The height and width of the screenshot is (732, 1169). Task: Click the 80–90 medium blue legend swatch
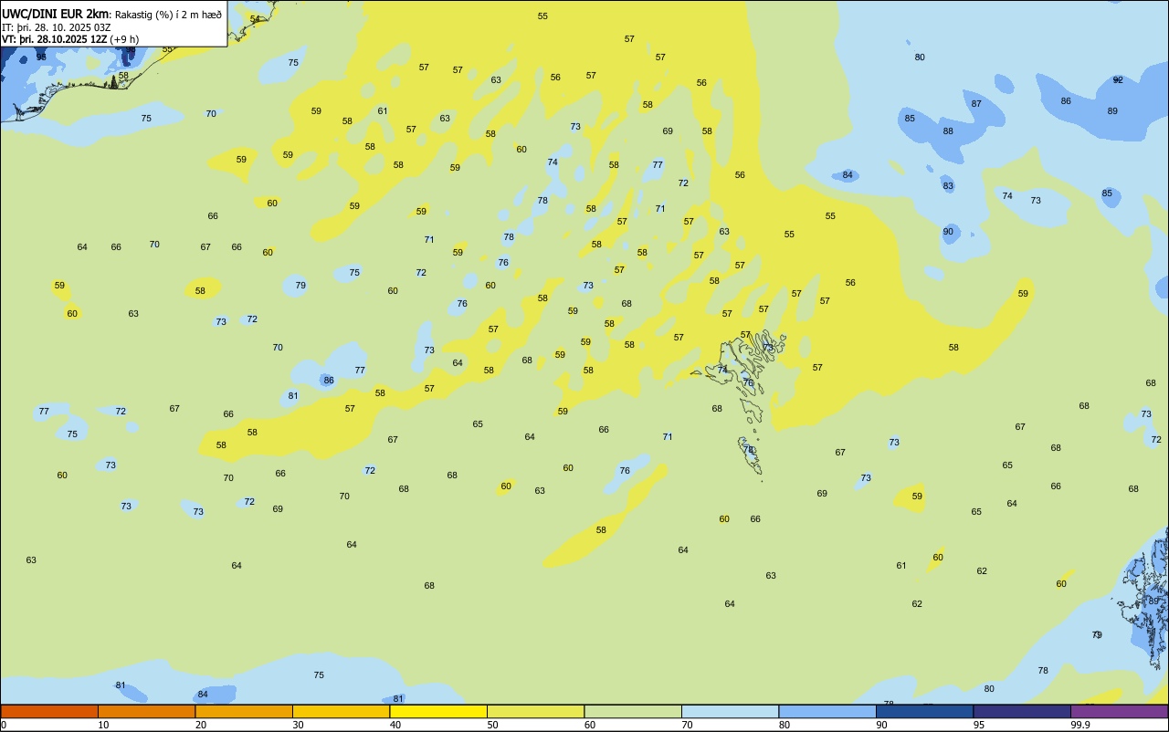pyautogui.click(x=827, y=711)
